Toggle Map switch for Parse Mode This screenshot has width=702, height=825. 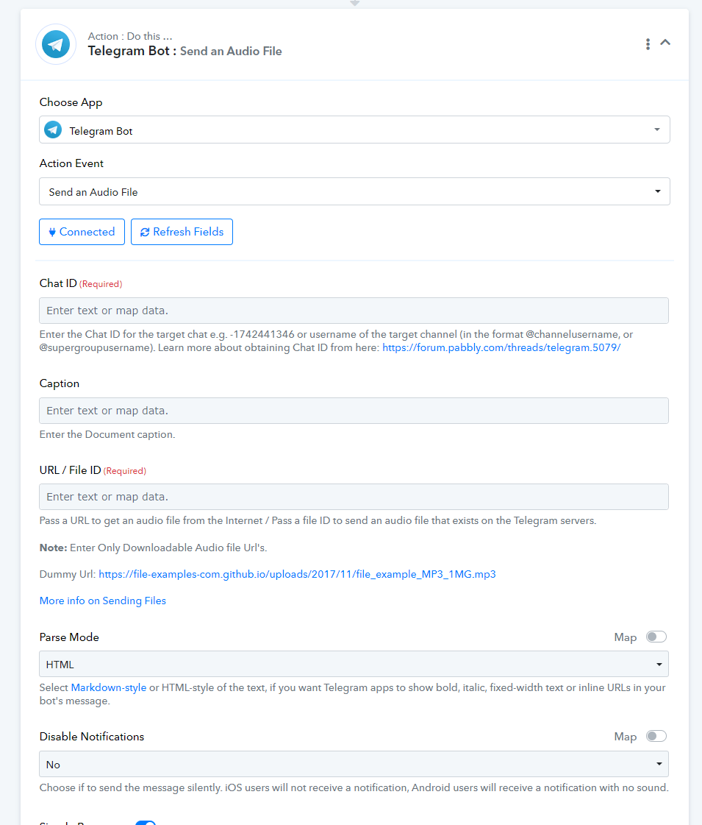pos(656,637)
